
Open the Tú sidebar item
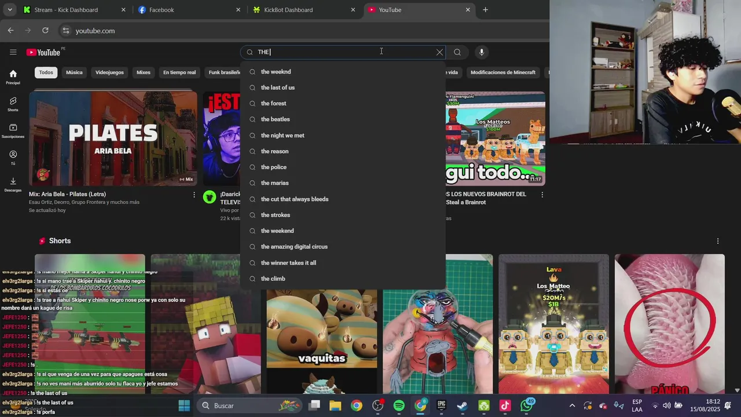pos(13,158)
